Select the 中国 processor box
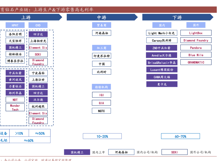The height and width of the screenshot is (161, 219). coord(102,64)
